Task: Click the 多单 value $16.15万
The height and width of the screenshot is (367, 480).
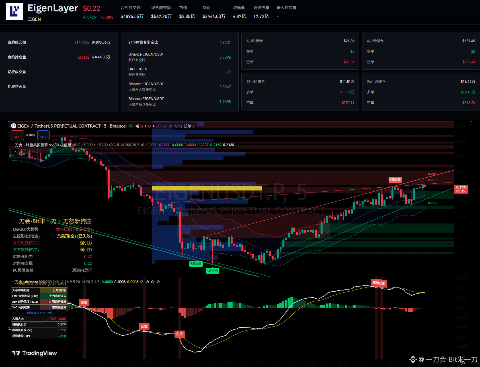Action: click(468, 92)
